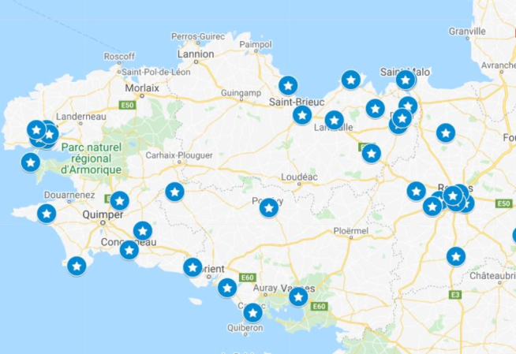Open the star marker at Vannes
Screen dimensions: 516x354
click(x=298, y=297)
